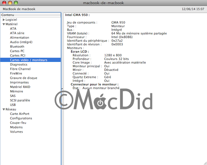Click the Réseau category label
The width and height of the screenshot is (207, 165).
[11, 109]
